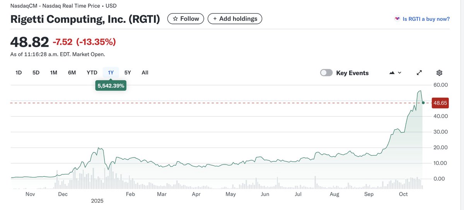This screenshot has height=210, width=464.
Task: Expand chart to full screen
Action: tap(419, 73)
